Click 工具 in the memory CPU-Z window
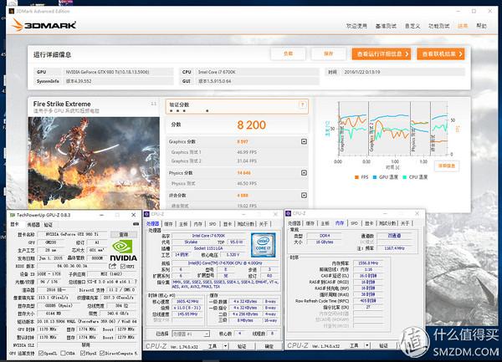502x362 pixels. click(354, 345)
